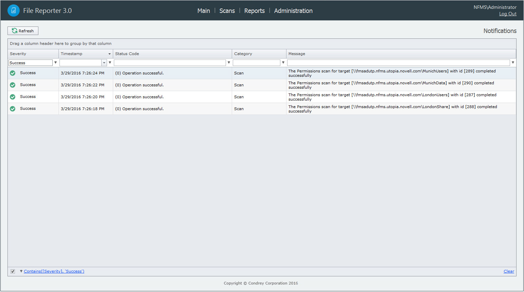Open the Timestamp column filter menu icon
This screenshot has height=292, width=524.
click(x=110, y=63)
